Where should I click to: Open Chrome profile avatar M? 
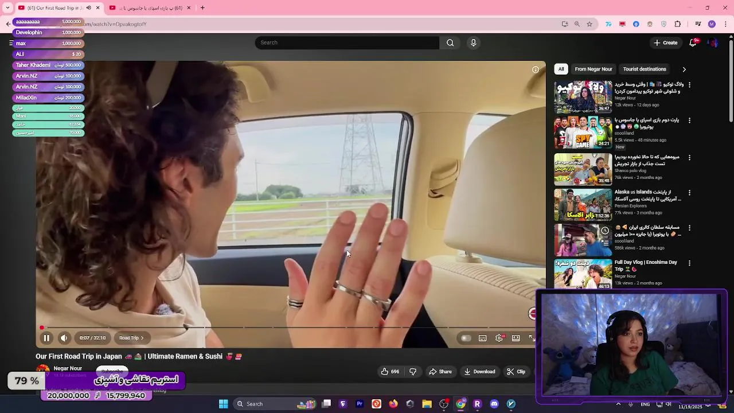[712, 24]
